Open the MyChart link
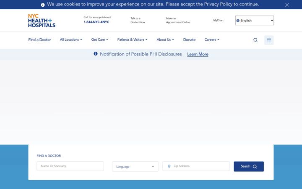302x189 pixels. click(x=218, y=20)
